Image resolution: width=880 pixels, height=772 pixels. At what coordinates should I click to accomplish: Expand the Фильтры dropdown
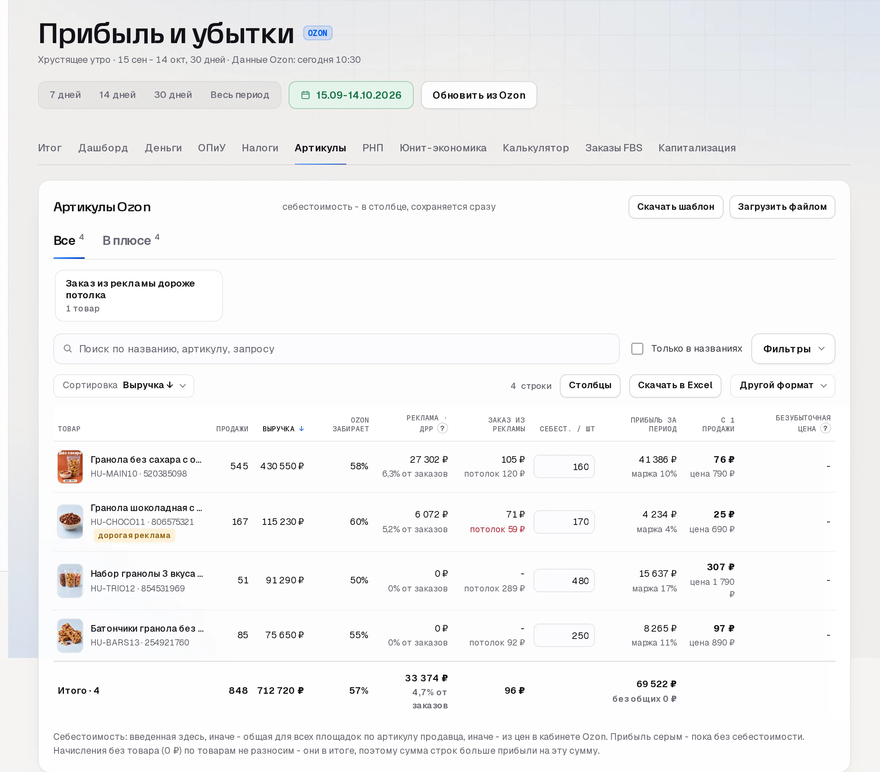pos(793,348)
